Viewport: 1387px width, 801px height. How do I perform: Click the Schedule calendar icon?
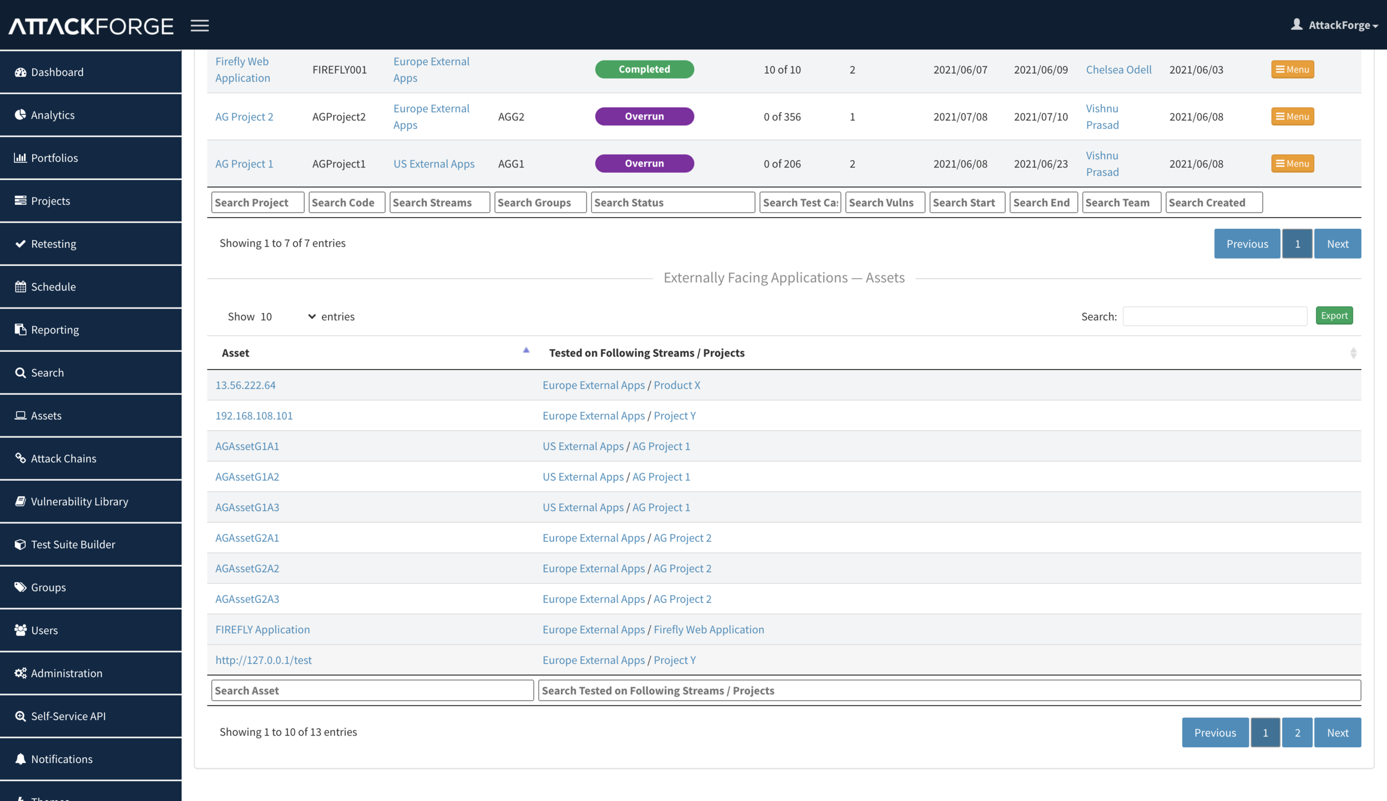21,287
